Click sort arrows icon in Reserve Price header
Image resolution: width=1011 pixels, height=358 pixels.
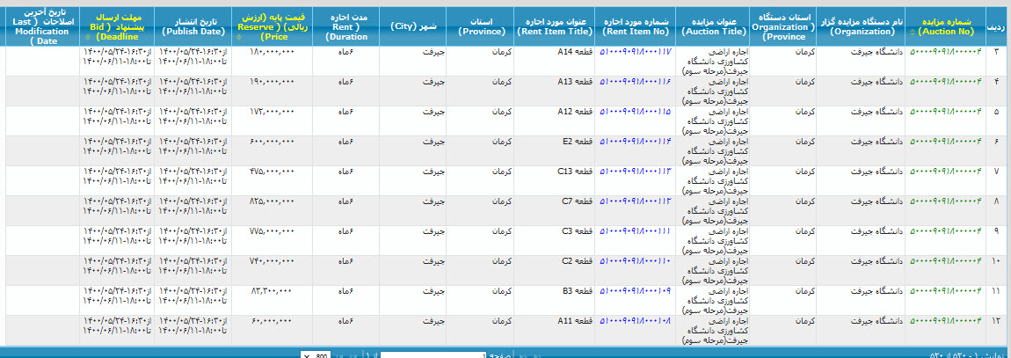click(237, 39)
